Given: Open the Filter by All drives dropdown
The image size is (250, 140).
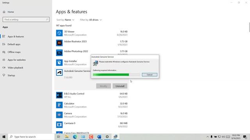Looking at the screenshot, I should pyautogui.click(x=91, y=20).
